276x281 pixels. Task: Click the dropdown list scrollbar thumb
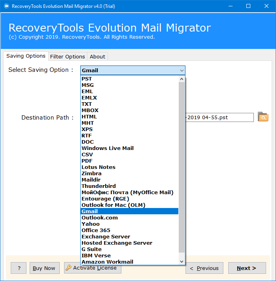[182, 167]
